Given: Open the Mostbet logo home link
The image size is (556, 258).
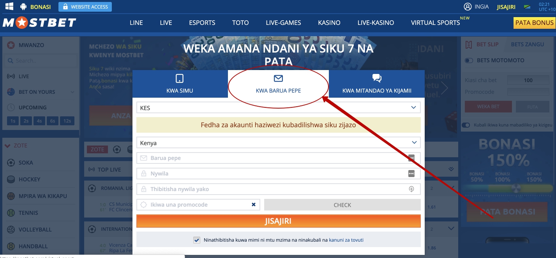Looking at the screenshot, I should point(39,23).
